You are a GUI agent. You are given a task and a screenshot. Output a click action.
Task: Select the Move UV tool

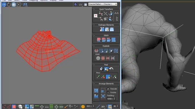coord(4,5)
